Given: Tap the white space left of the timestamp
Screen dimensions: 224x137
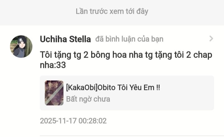Looking at the screenshot, I should 20,121.
